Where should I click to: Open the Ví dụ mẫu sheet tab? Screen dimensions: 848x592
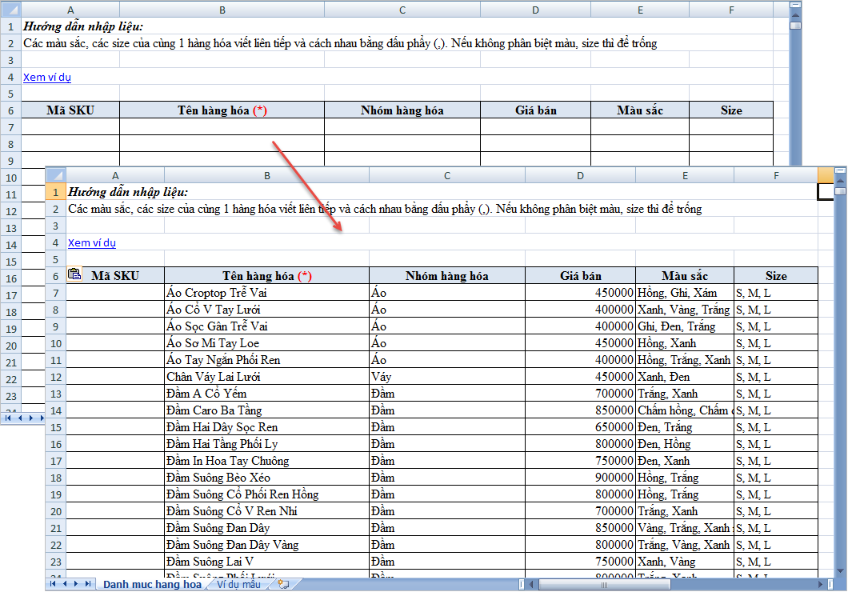pyautogui.click(x=238, y=585)
